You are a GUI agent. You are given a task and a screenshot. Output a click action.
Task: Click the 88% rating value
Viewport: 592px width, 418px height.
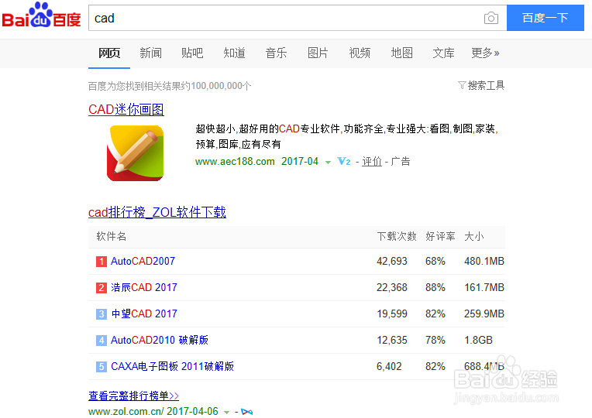(435, 287)
